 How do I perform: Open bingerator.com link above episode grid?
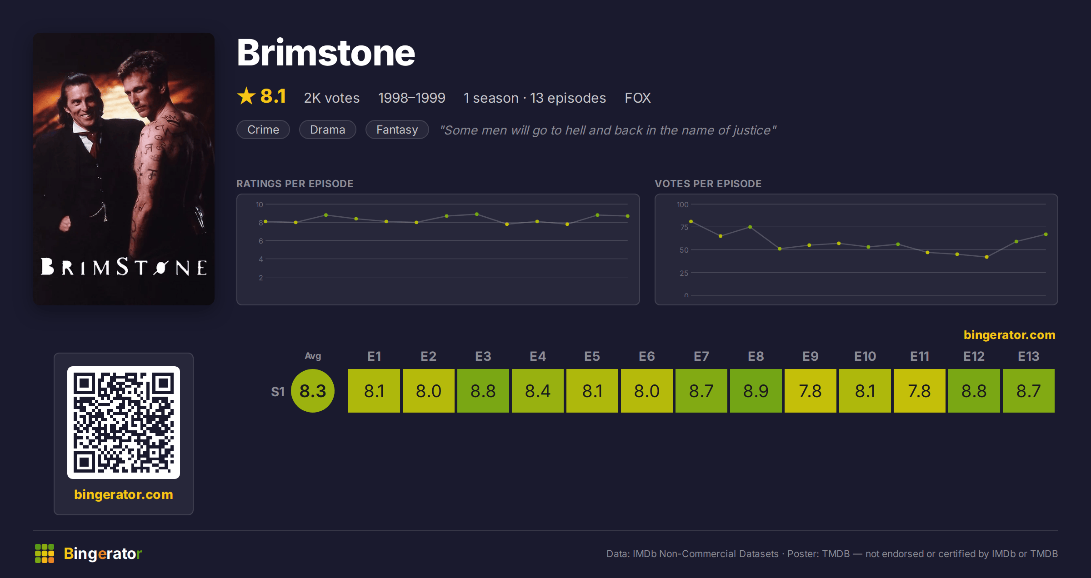pos(1009,335)
